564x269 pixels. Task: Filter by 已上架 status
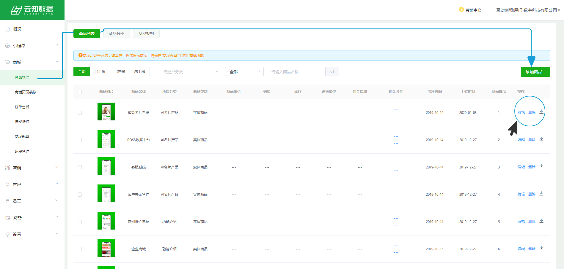(100, 71)
